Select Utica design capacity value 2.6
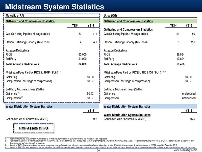The width and height of the screenshot is (202, 152). point(193,42)
